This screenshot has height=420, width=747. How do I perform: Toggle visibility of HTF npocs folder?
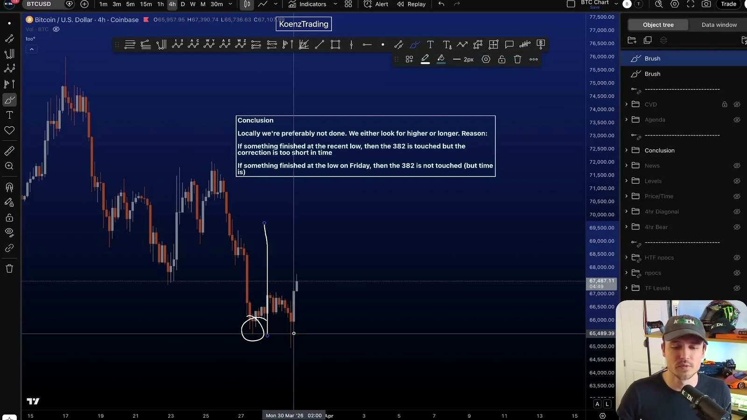tap(737, 258)
